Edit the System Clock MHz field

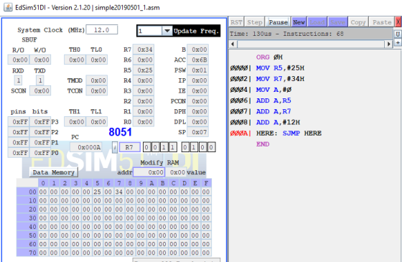click(102, 29)
